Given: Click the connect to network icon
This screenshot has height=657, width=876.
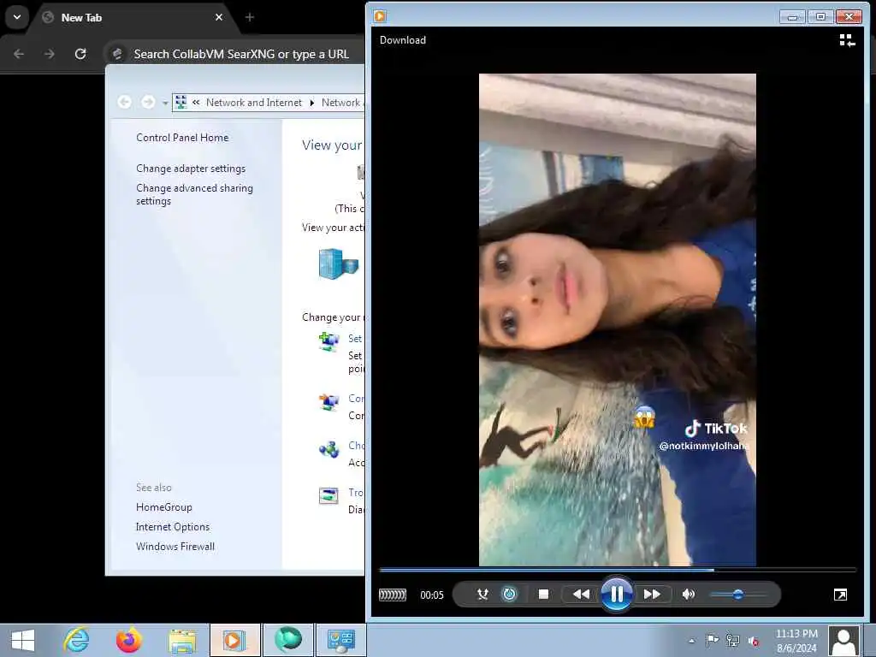Looking at the screenshot, I should coord(328,402).
